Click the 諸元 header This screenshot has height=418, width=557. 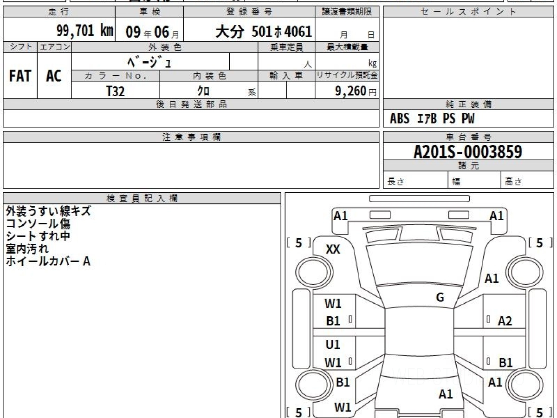(x=468, y=166)
